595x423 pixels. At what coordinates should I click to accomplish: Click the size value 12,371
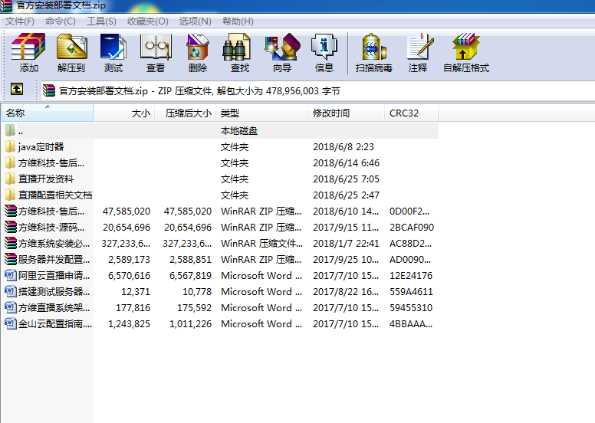click(136, 292)
